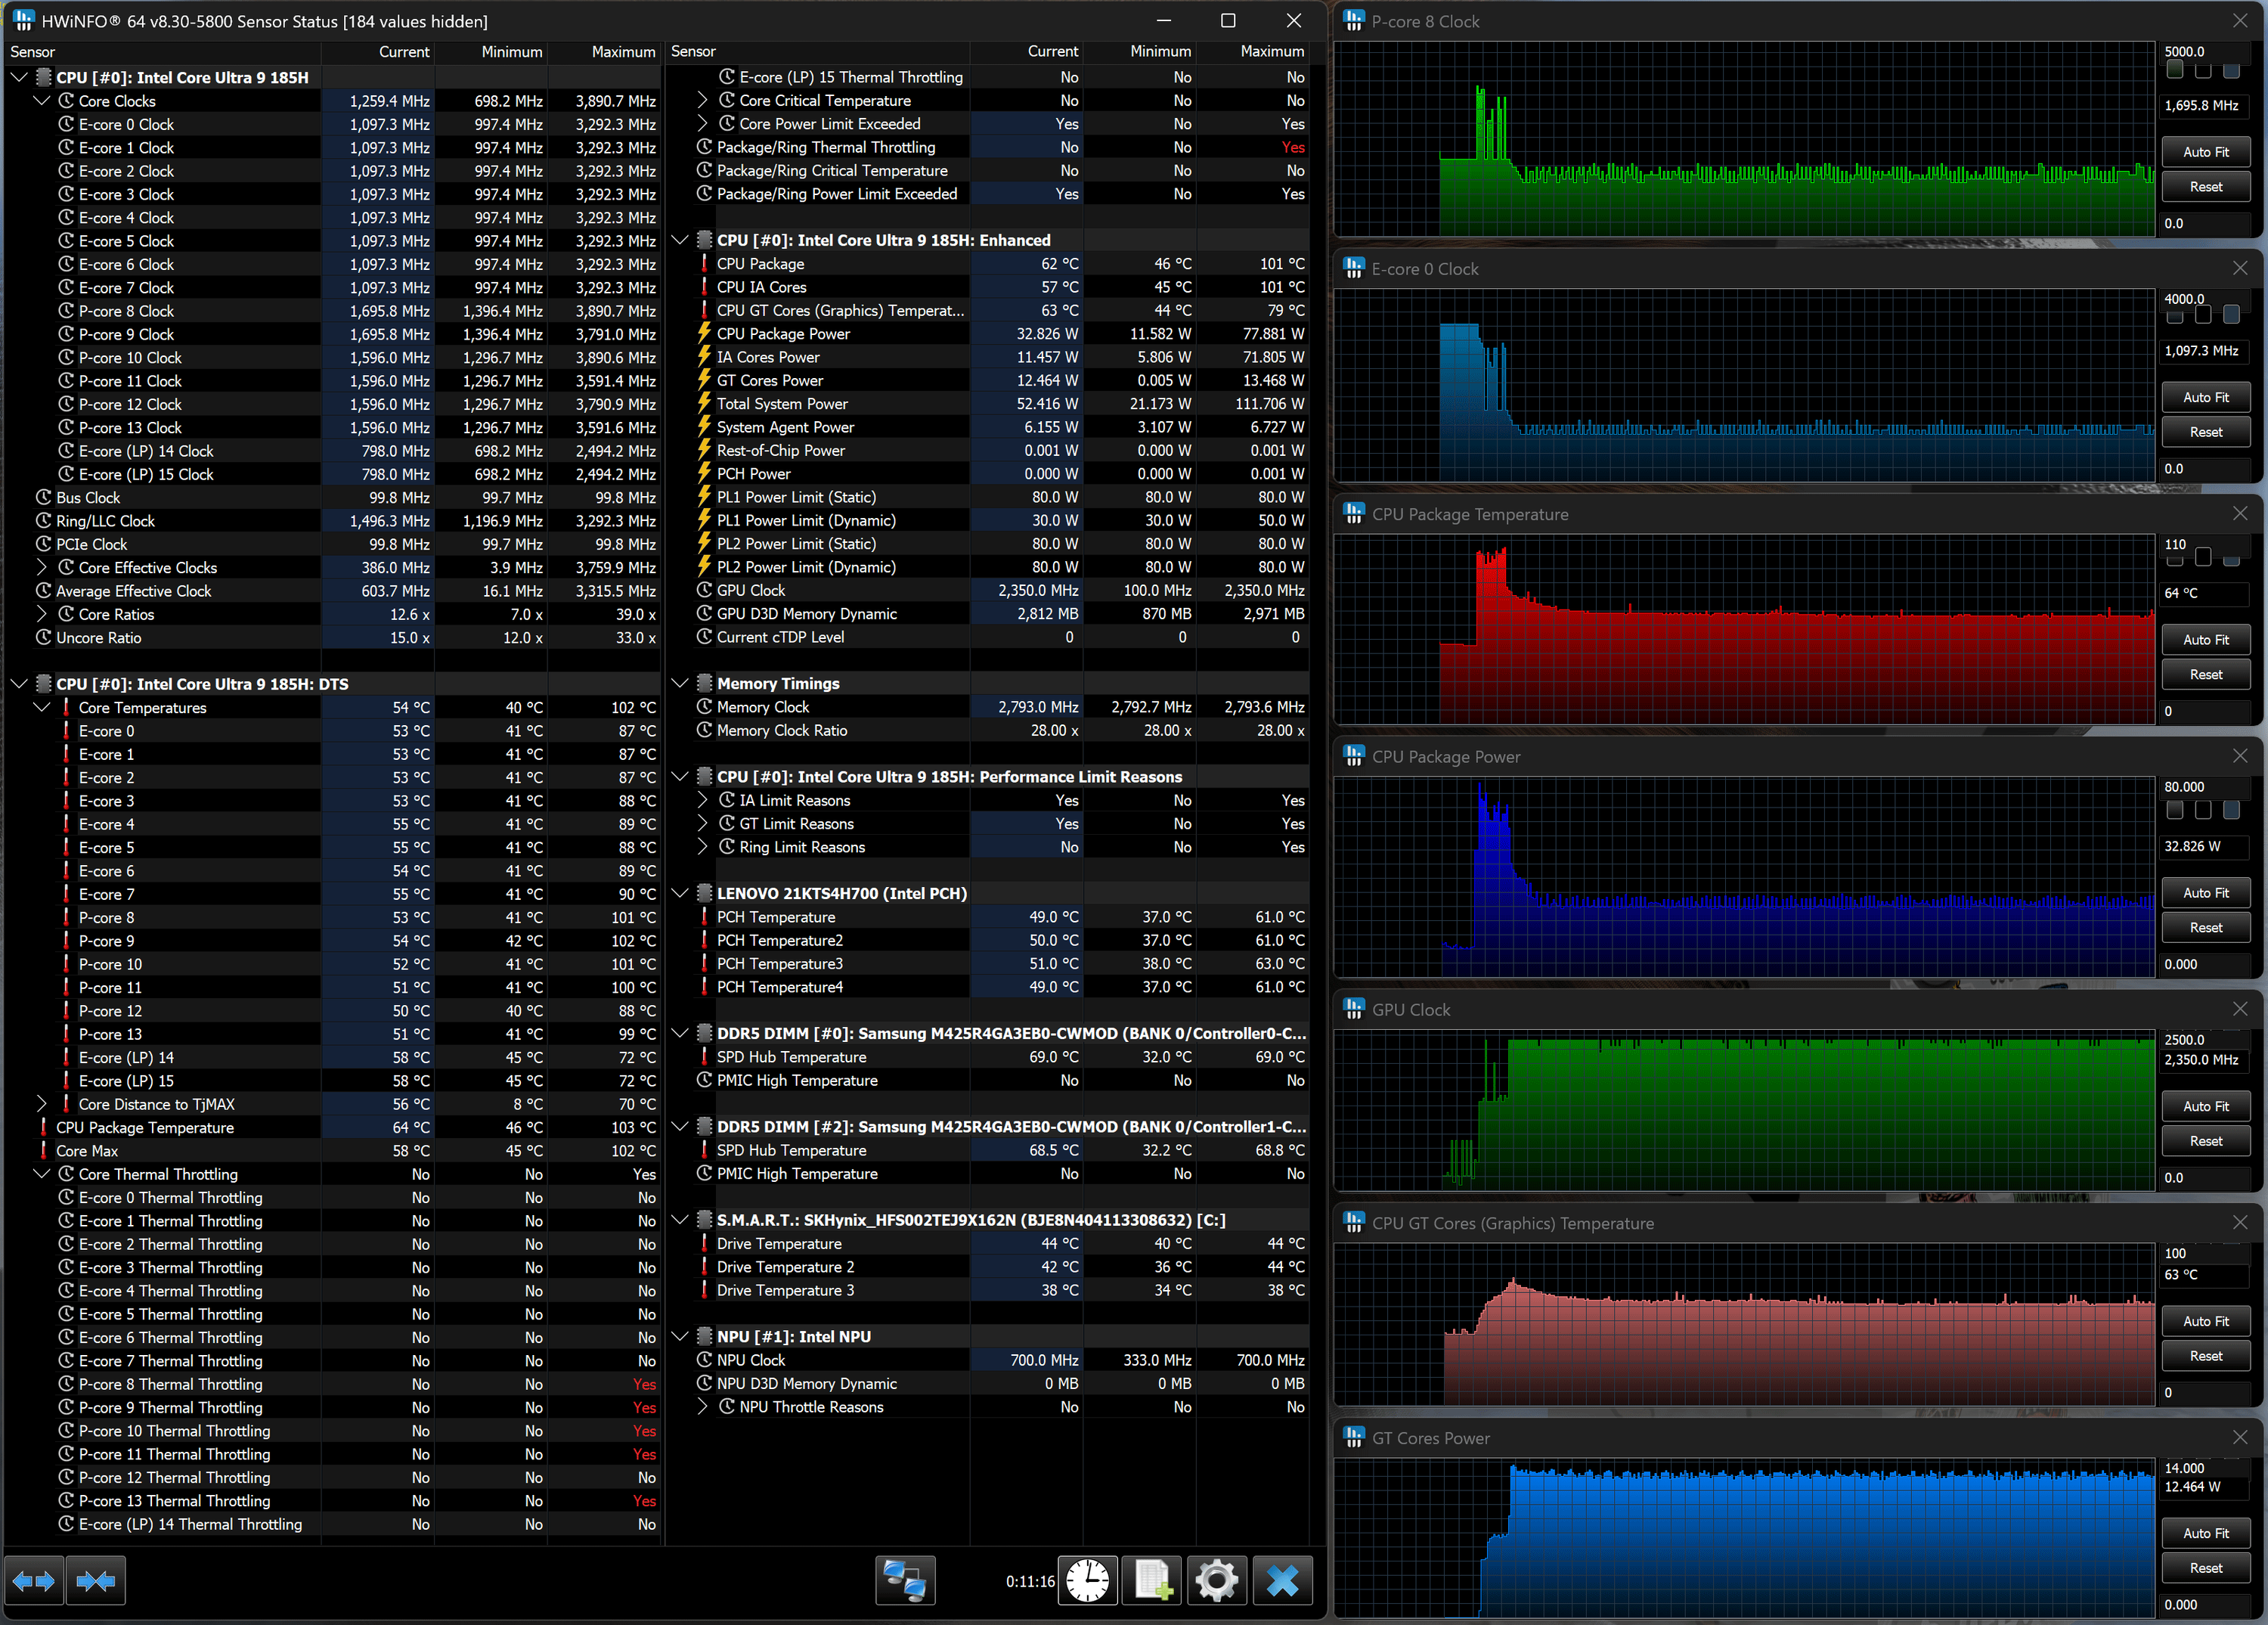
Task: Click the collapse sensor columns arrows icon
Action: [96, 1581]
